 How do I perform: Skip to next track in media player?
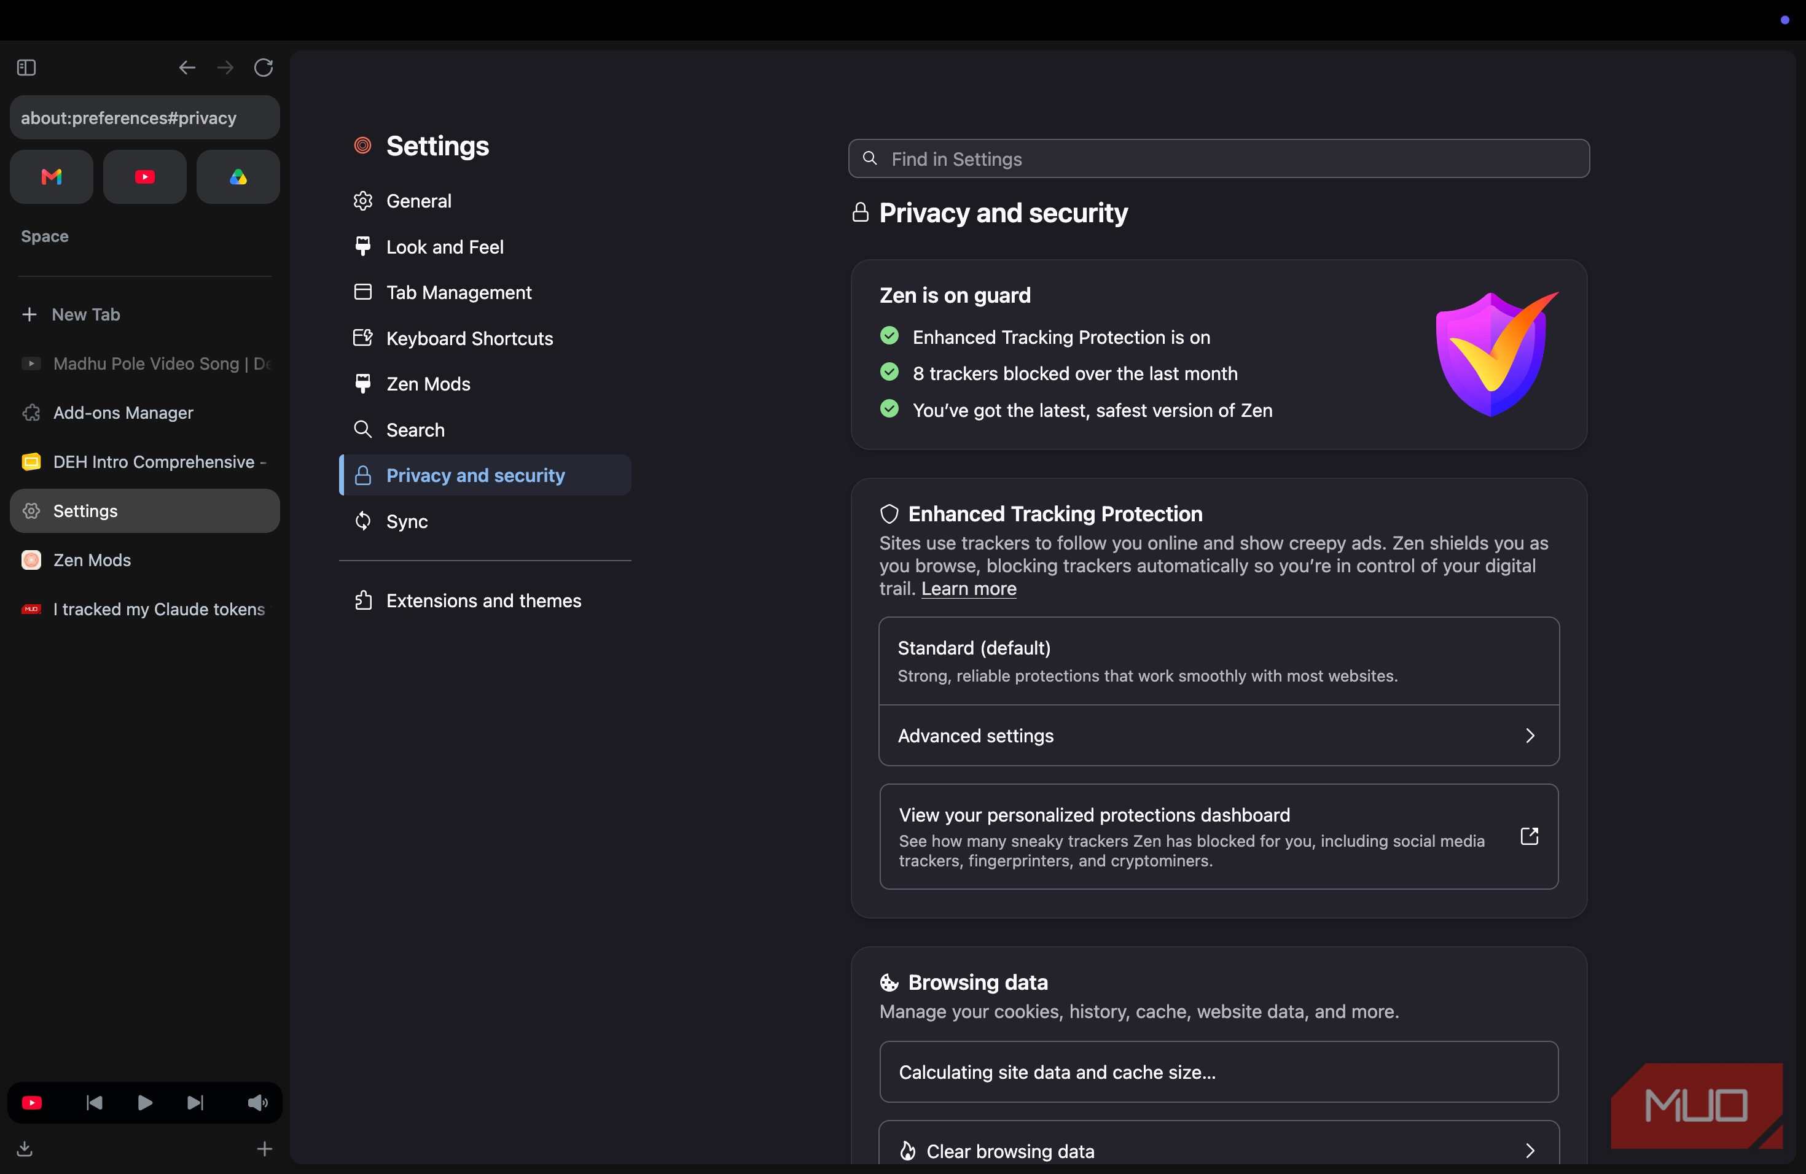tap(195, 1102)
